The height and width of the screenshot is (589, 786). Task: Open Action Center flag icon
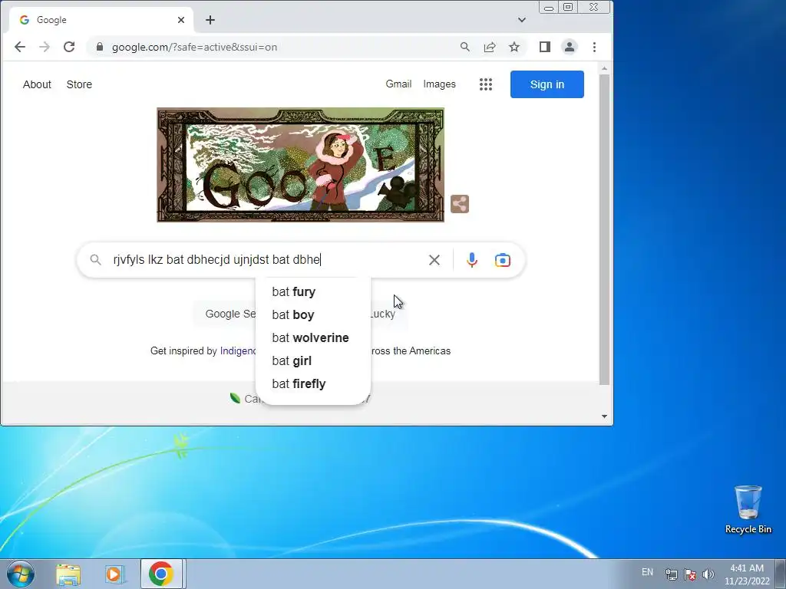(x=690, y=574)
